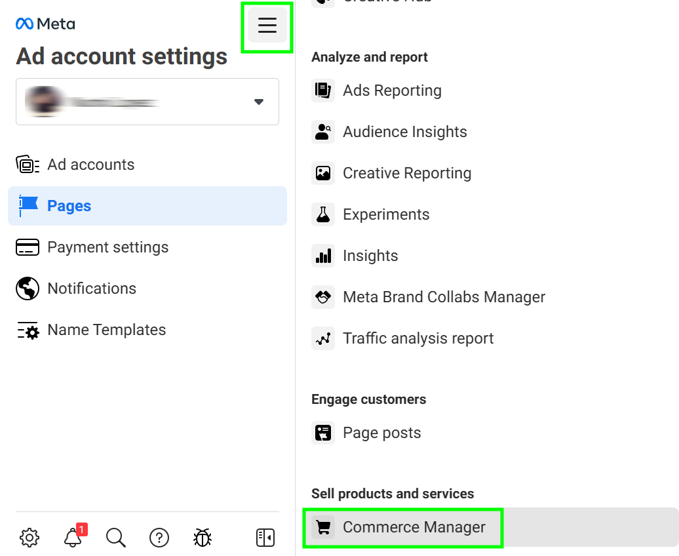Click the Name Templates gear icon

28,330
